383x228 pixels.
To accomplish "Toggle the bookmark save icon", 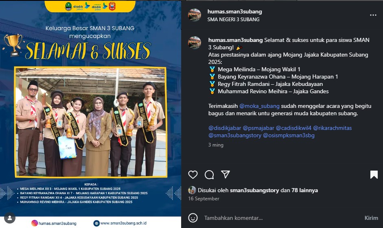I will [x=374, y=175].
